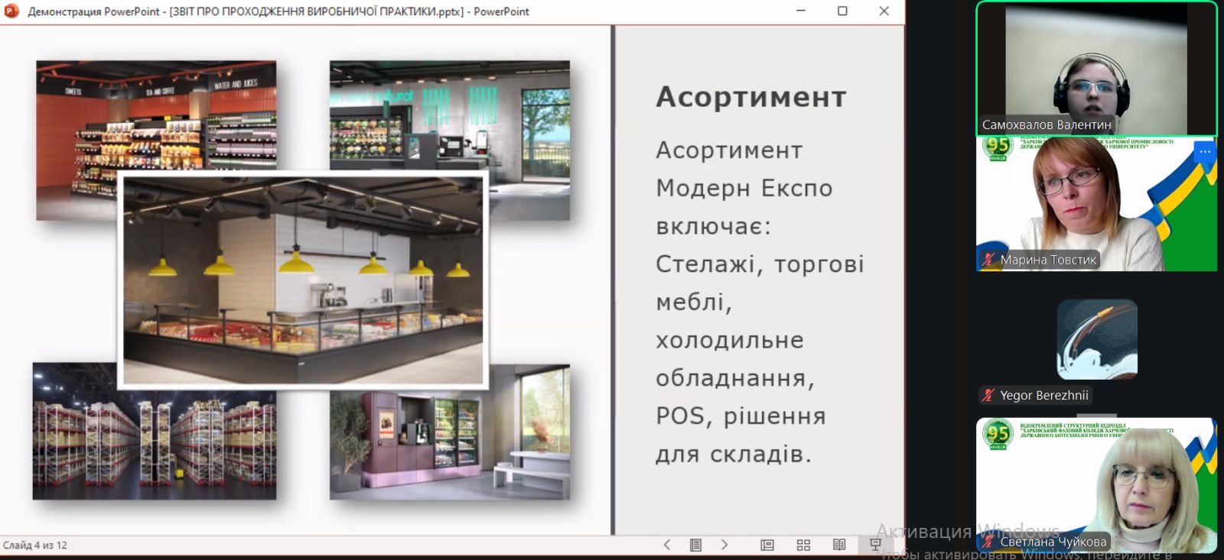Select Самохвалов Валентин's video tile
1224x560 pixels.
click(1095, 69)
